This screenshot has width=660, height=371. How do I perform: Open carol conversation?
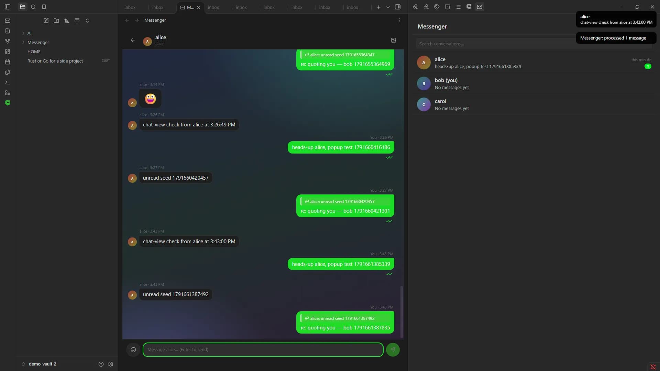click(x=534, y=105)
